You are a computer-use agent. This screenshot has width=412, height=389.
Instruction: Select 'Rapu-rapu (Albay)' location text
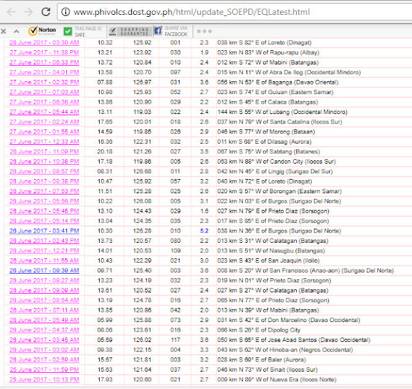[294, 53]
